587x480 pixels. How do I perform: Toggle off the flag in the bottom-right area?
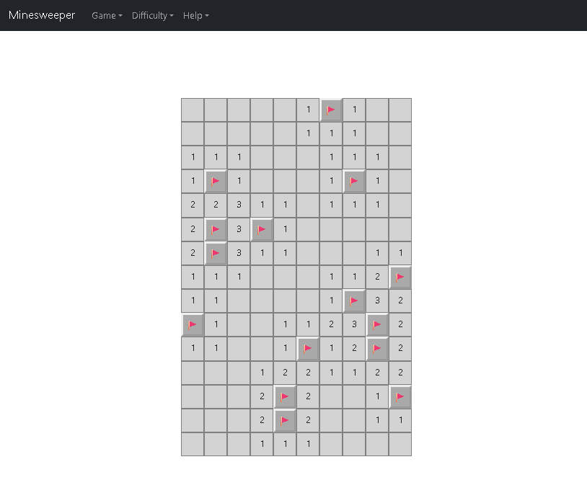click(x=400, y=396)
